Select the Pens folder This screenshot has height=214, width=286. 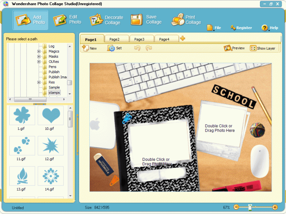point(52,67)
